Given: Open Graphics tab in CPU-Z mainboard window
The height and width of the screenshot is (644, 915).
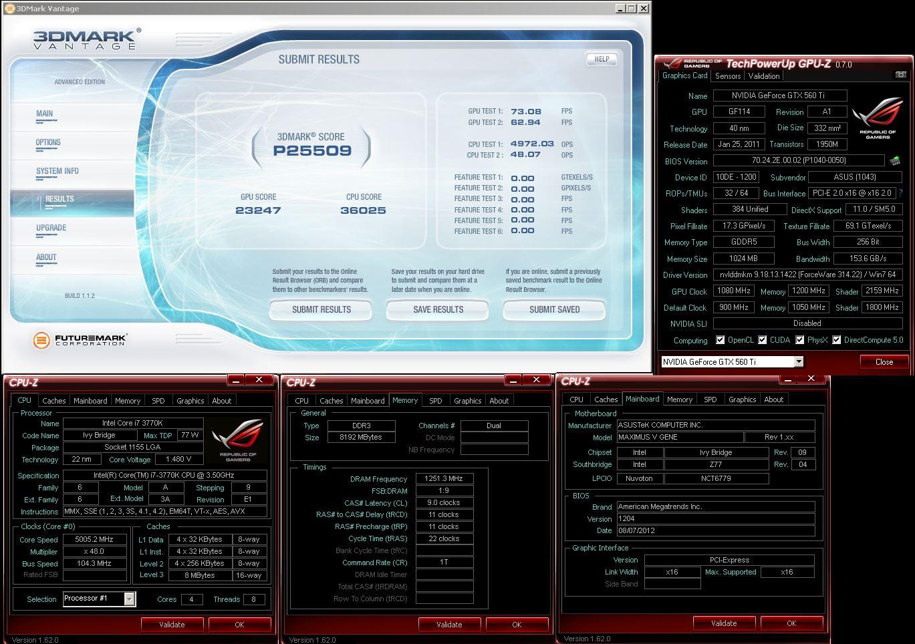Looking at the screenshot, I should click(743, 399).
